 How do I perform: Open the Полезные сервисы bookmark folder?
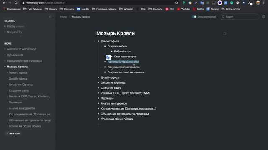(x=104, y=9)
